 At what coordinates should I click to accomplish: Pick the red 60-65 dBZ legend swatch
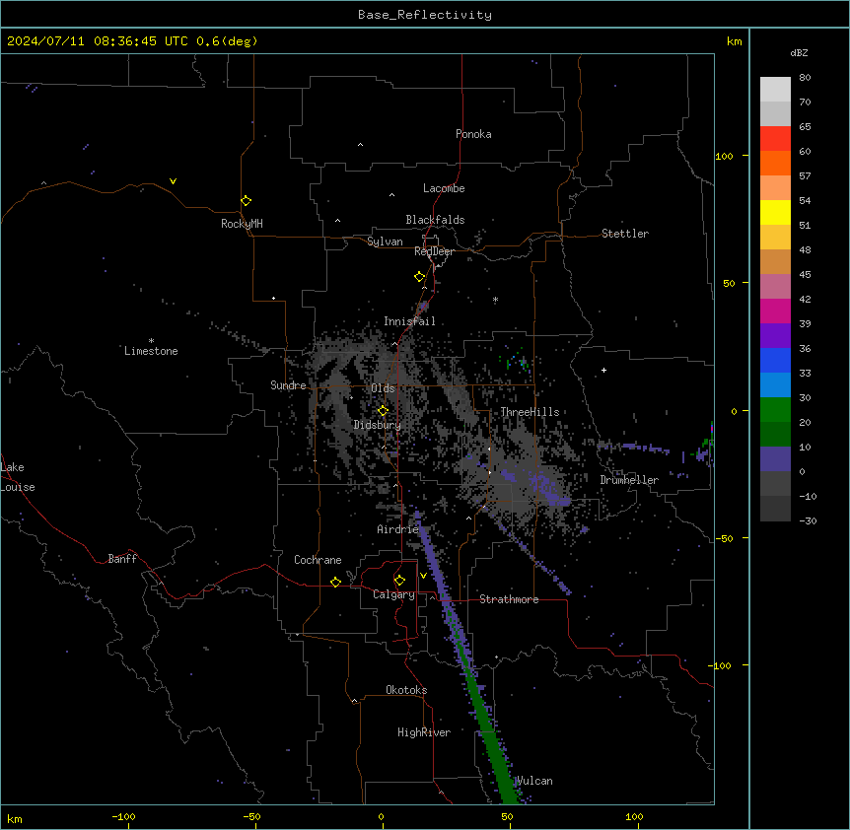point(775,138)
